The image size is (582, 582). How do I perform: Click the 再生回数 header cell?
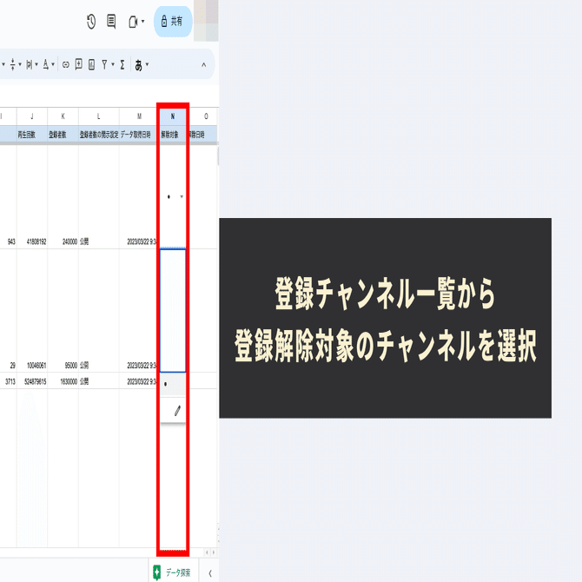click(x=32, y=135)
